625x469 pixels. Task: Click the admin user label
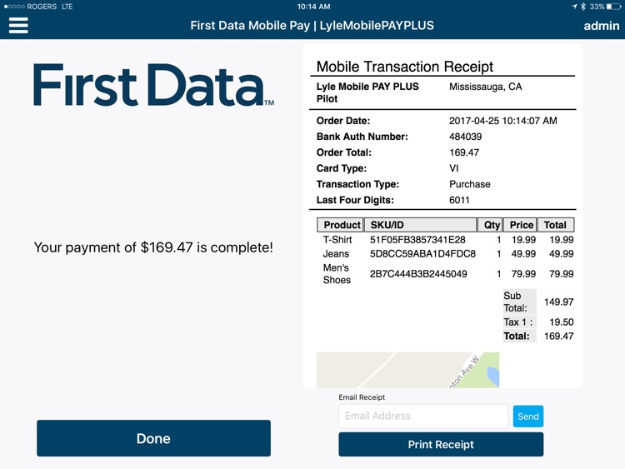click(602, 26)
